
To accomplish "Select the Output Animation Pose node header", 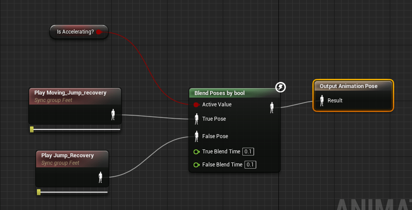I will [x=348, y=86].
